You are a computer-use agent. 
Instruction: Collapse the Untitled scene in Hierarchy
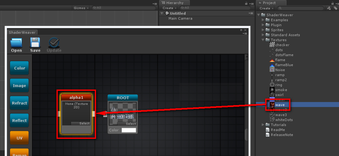click(162, 13)
